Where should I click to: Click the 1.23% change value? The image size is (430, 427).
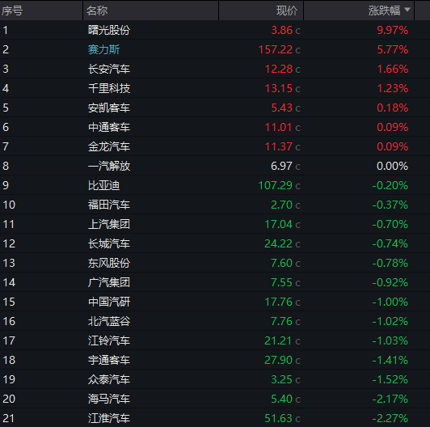(393, 88)
